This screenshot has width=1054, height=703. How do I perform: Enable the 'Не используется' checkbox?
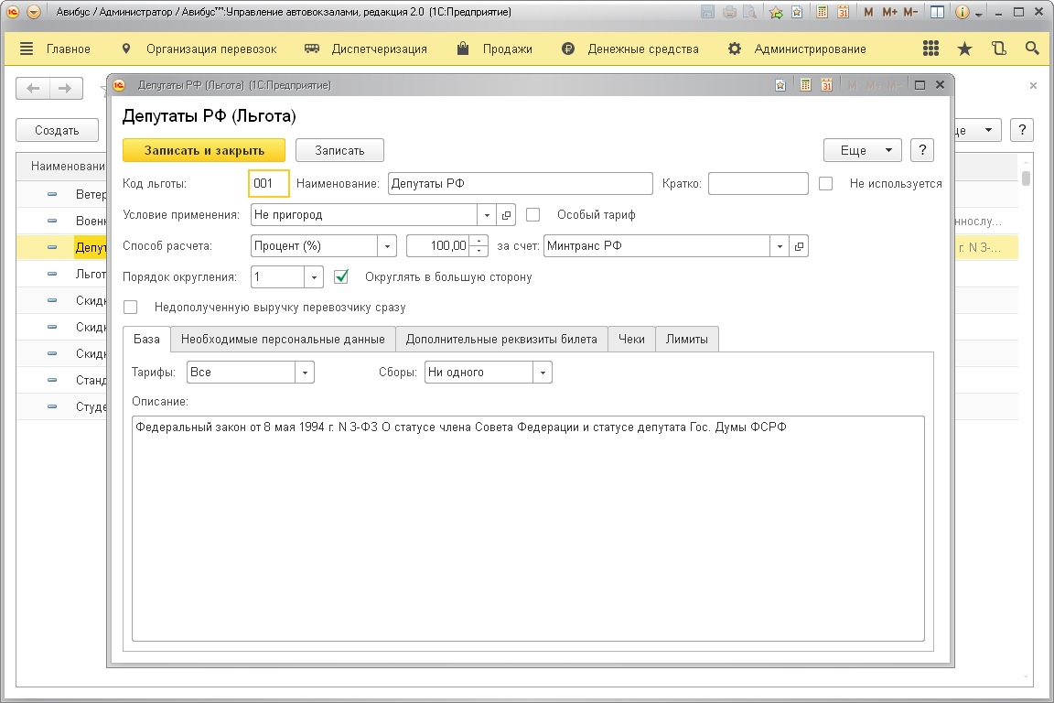pyautogui.click(x=826, y=183)
